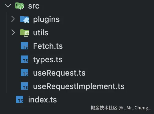Click the TS icon beside types.ts

[24, 59]
